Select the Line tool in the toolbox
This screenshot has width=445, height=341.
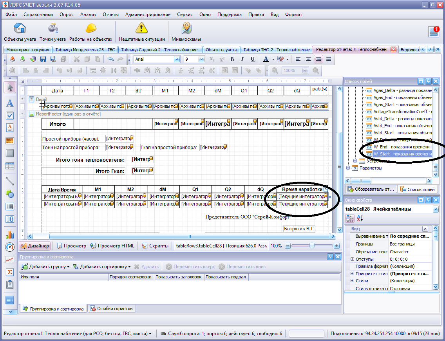tap(10, 181)
